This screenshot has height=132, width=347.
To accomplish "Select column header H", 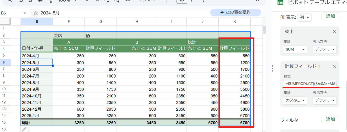I will pos(136,21).
